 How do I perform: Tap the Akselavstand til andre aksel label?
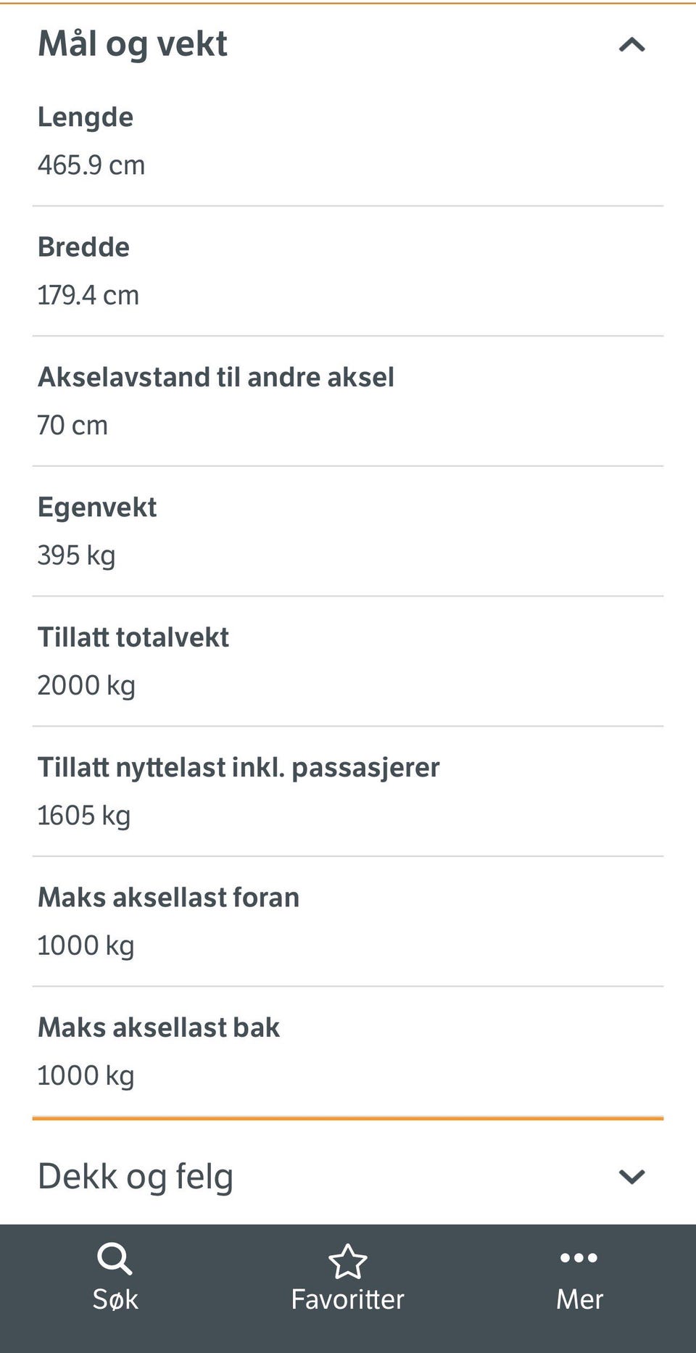[x=216, y=377]
